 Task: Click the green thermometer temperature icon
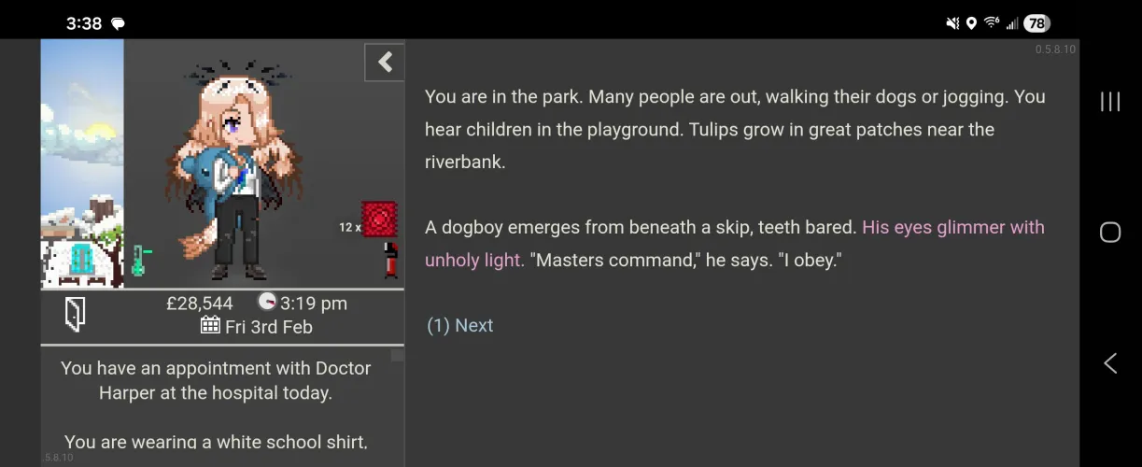(x=140, y=259)
